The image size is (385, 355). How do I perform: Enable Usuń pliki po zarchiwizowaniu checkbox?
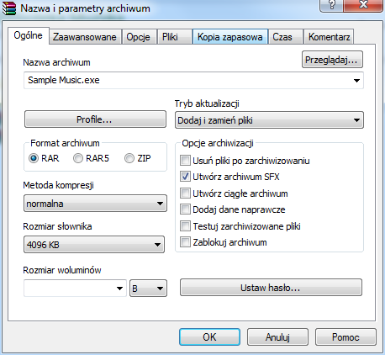[x=185, y=161]
